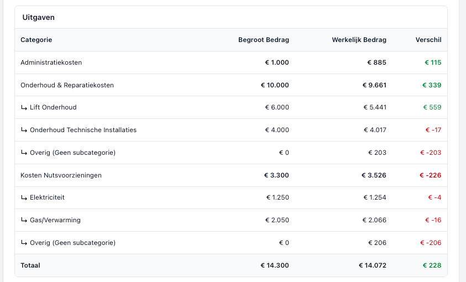The height and width of the screenshot is (282, 466).
Task: Click the arrow icon beside Gas/Verwarming
Action: [24, 220]
